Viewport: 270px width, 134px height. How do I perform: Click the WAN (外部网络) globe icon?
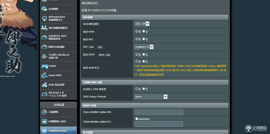[x=44, y=131]
